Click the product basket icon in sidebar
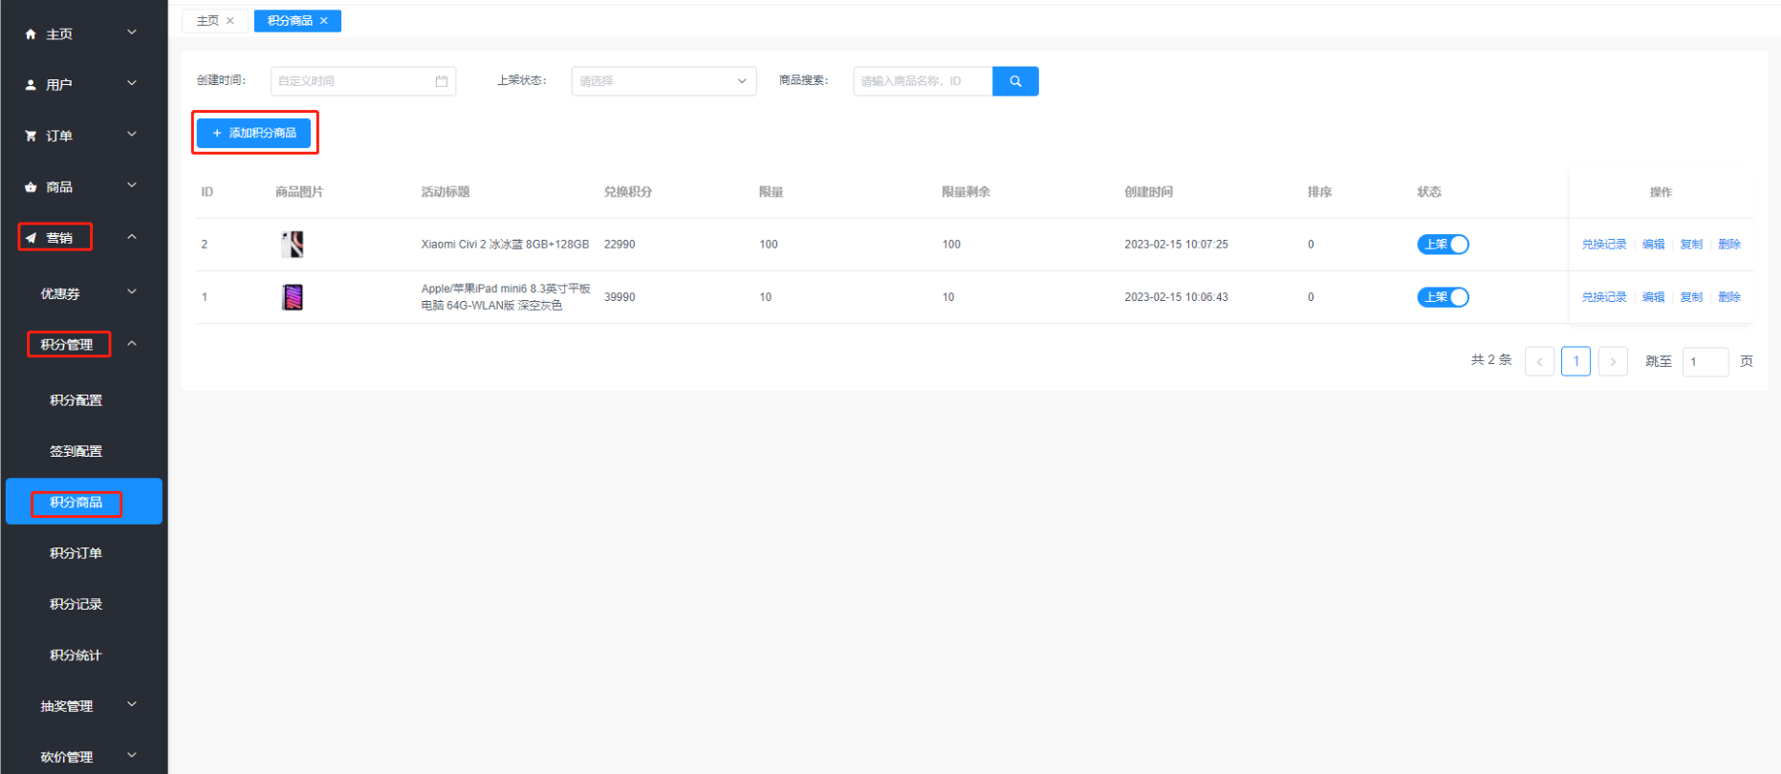Image resolution: width=1781 pixels, height=774 pixels. click(31, 187)
